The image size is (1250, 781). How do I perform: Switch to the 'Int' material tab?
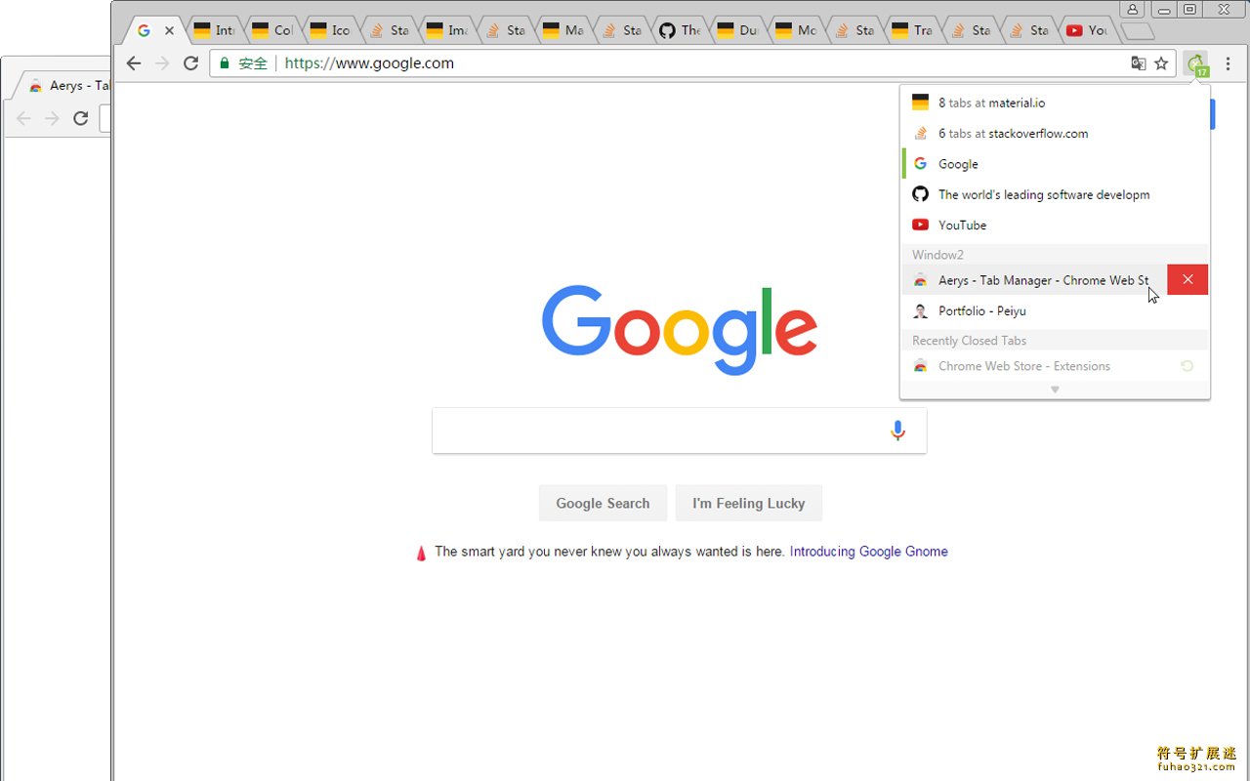coord(214,31)
